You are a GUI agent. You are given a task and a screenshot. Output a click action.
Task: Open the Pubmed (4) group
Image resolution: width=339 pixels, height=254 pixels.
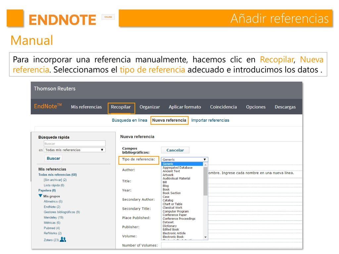pos(52,228)
